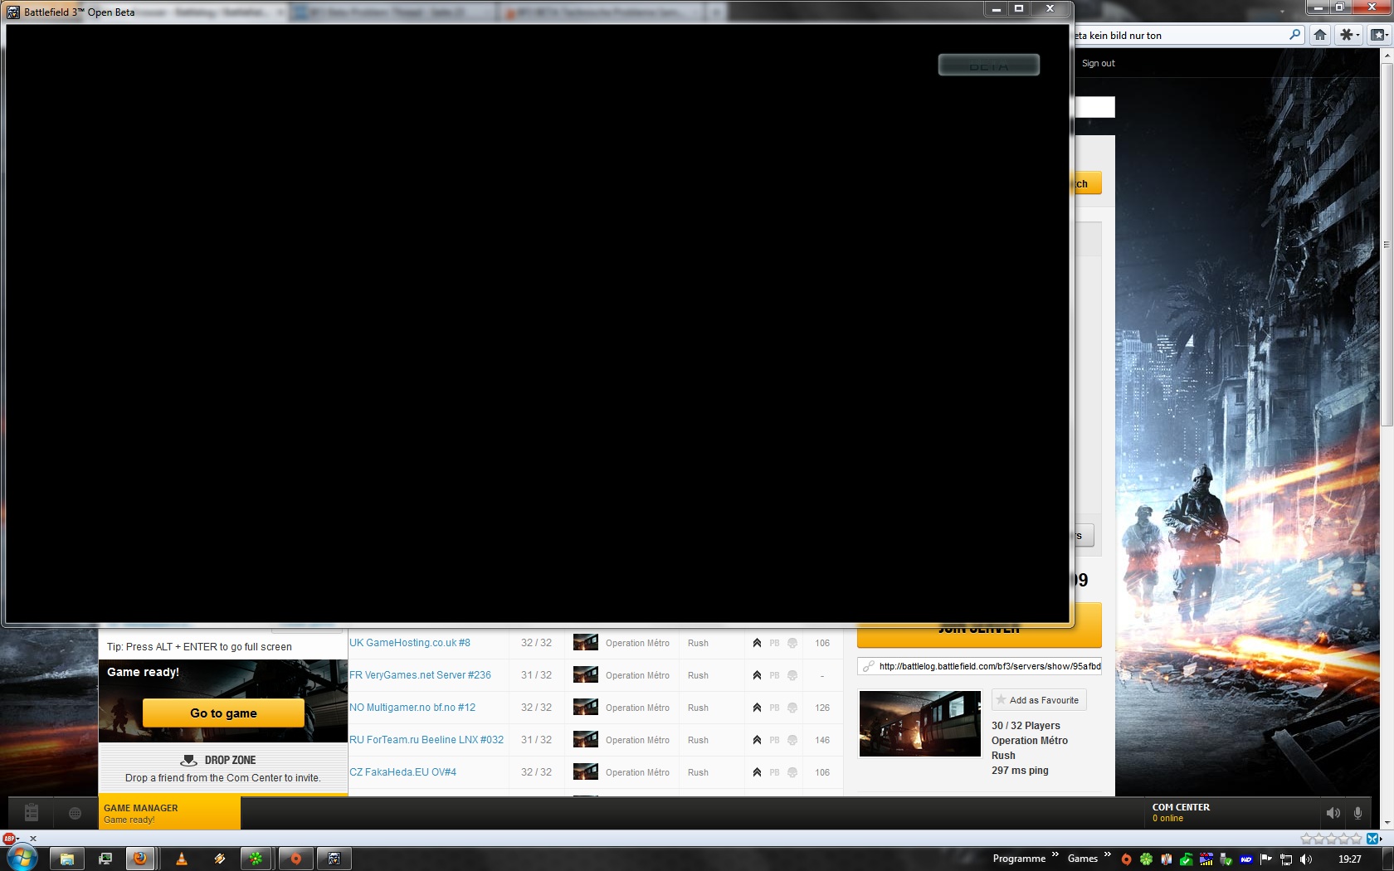The image size is (1394, 871).
Task: Click the taskbar clock showing 19:27
Action: [x=1349, y=859]
